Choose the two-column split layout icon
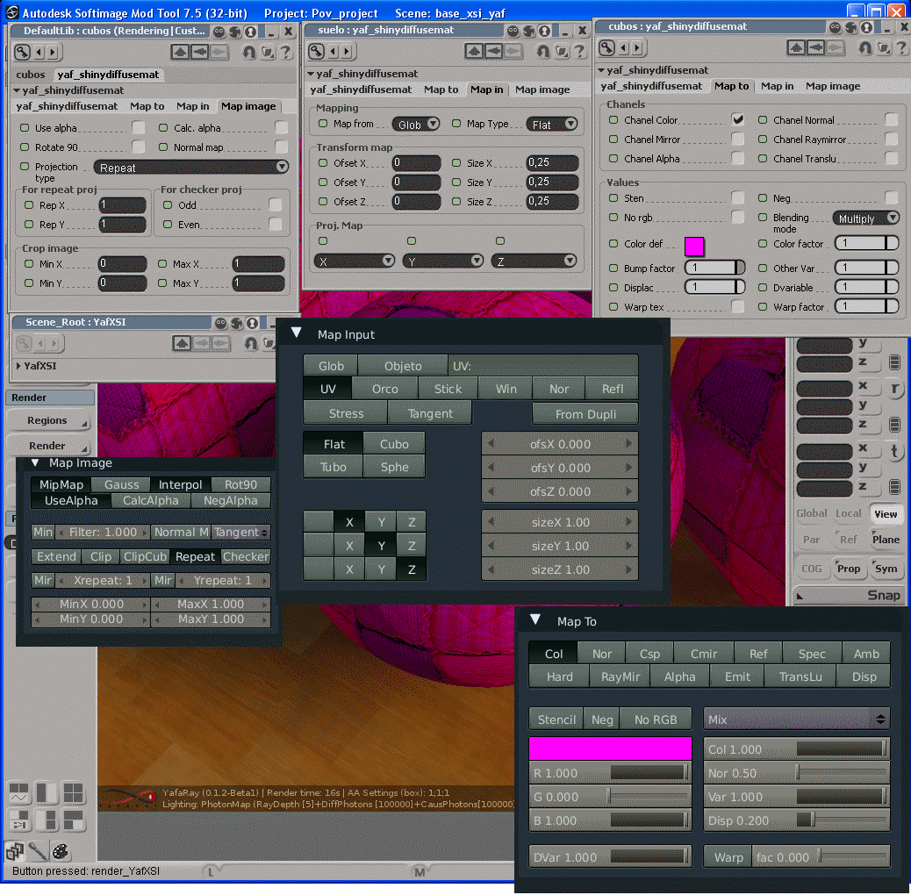 tap(47, 793)
